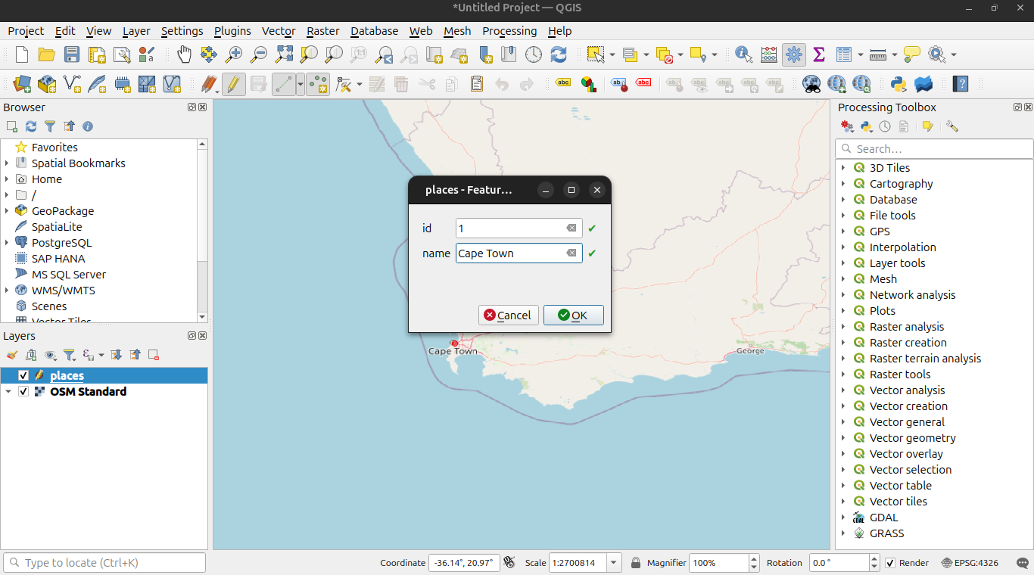Expand the Vector analysis toolbox group

pos(843,390)
